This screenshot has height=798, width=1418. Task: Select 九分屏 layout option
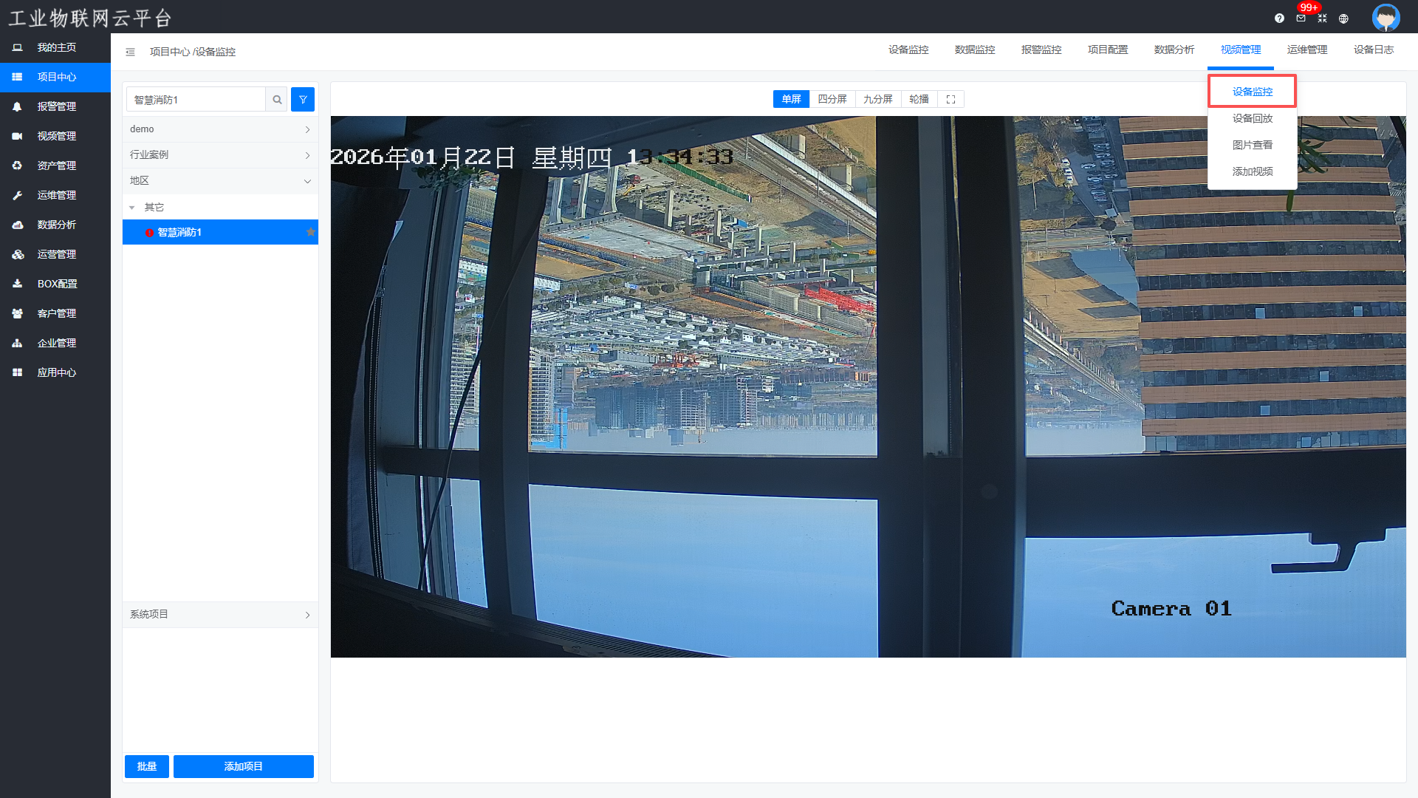877,99
